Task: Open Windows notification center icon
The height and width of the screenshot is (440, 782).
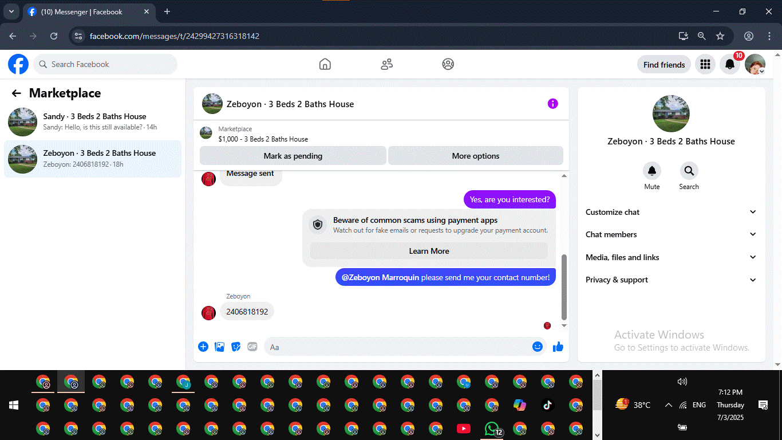Action: pyautogui.click(x=763, y=405)
